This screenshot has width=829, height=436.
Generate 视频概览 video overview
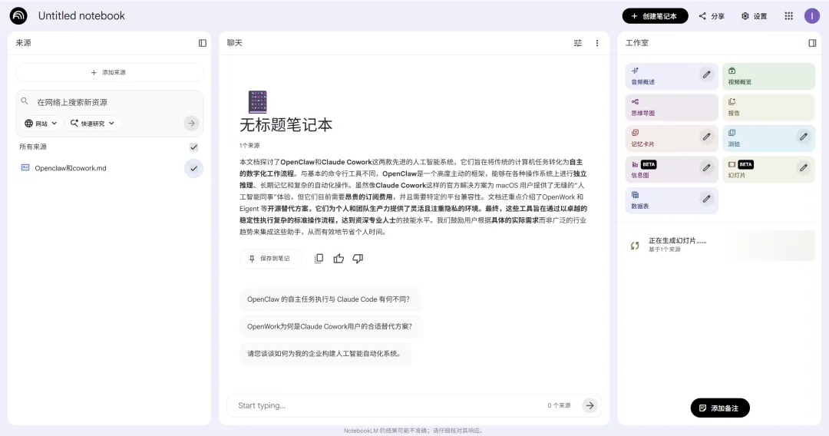click(768, 76)
